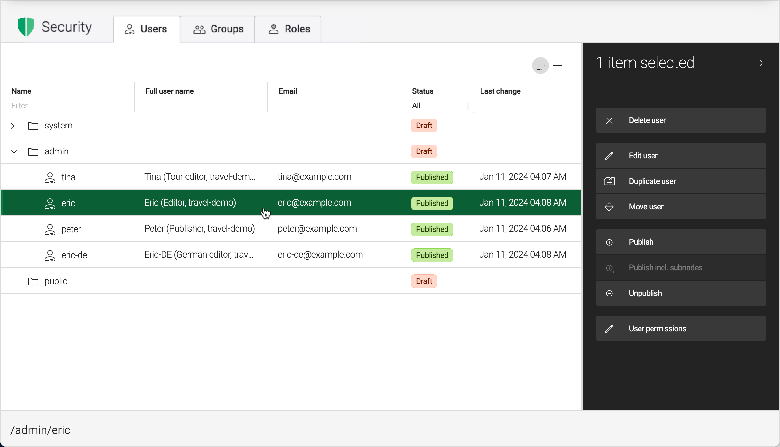The image size is (780, 447).
Task: Switch to list view icon
Action: point(557,66)
